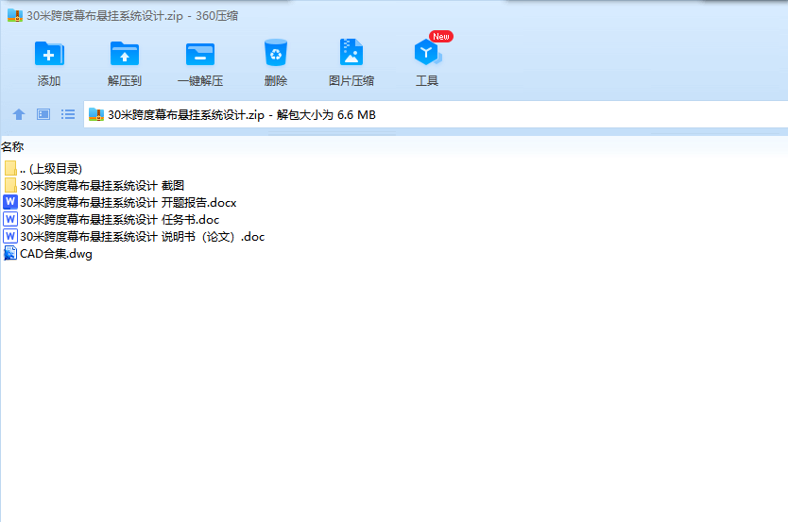Click the zip archive icon in address bar
Viewport: 788px width, 522px height.
coord(96,114)
